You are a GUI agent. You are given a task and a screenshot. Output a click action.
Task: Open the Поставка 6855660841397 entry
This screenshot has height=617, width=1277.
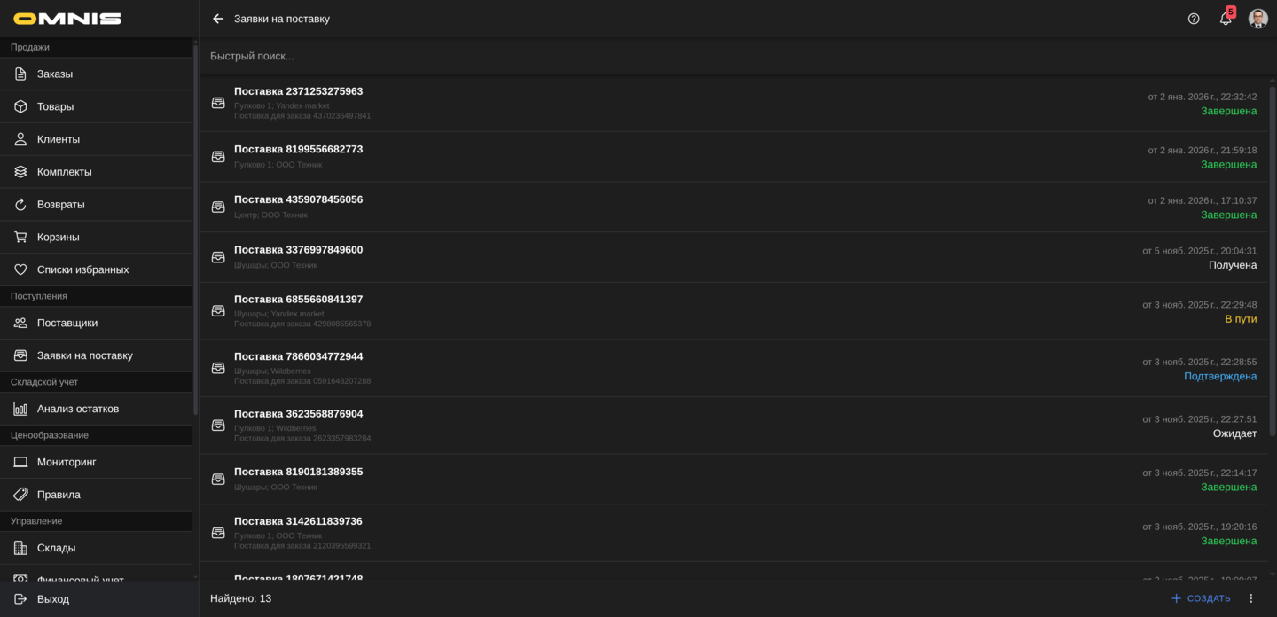tap(298, 300)
